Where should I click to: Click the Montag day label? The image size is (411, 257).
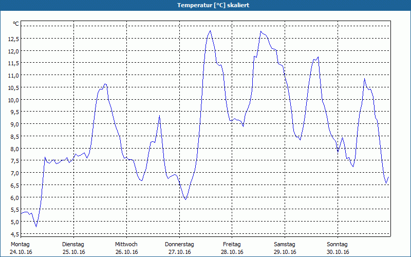pos(20,245)
